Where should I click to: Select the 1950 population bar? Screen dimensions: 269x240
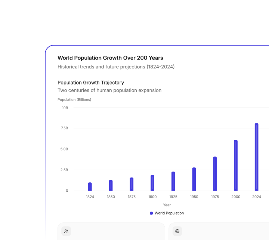(x=194, y=179)
